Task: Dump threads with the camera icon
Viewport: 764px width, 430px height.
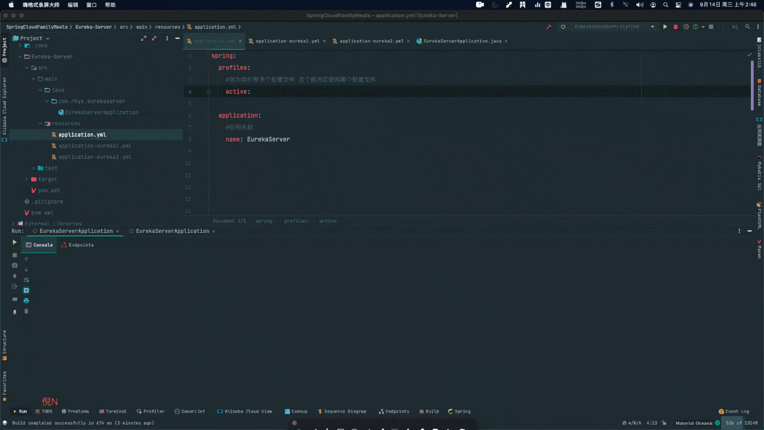Action: (15, 265)
